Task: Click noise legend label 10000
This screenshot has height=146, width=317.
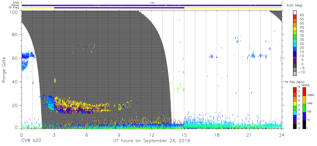Action: (310, 95)
